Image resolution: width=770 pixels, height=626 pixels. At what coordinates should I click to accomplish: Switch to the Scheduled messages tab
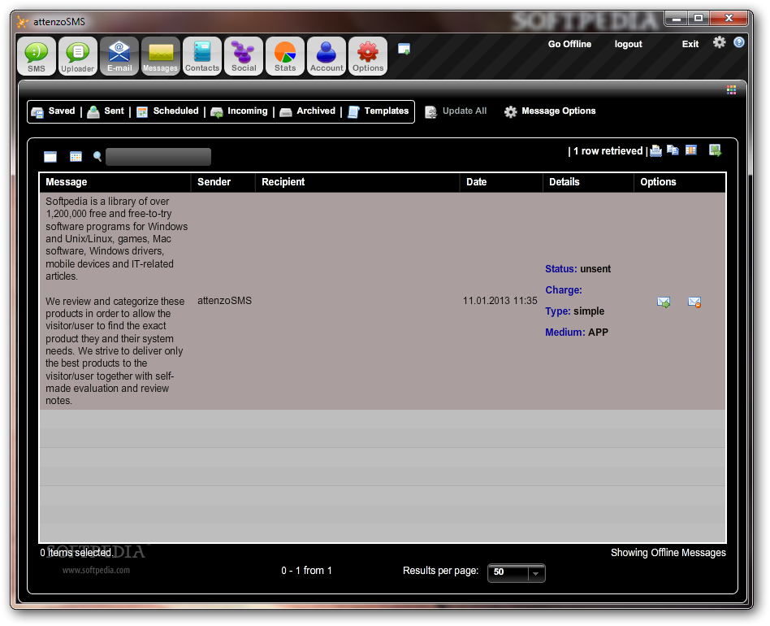click(x=167, y=111)
